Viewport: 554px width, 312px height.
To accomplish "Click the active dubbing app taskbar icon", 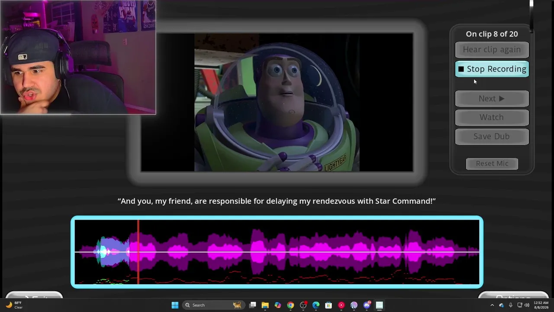I will click(x=379, y=305).
